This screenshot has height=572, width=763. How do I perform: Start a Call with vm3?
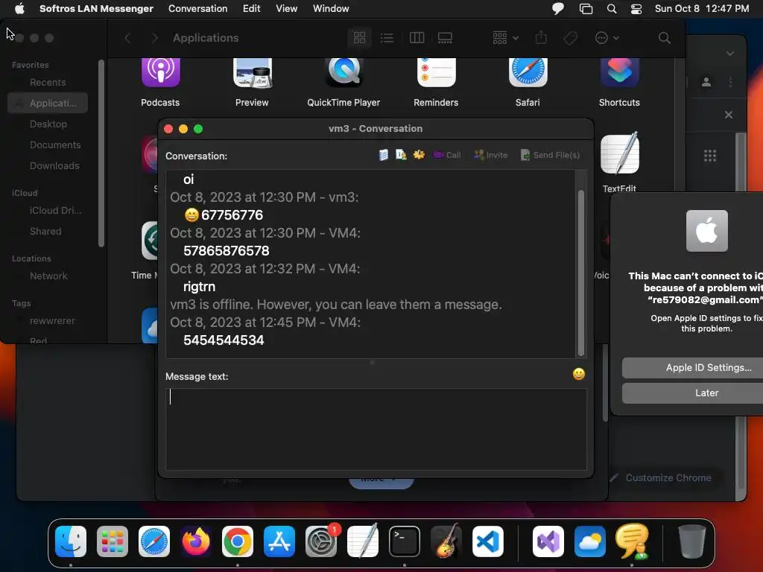coord(447,155)
